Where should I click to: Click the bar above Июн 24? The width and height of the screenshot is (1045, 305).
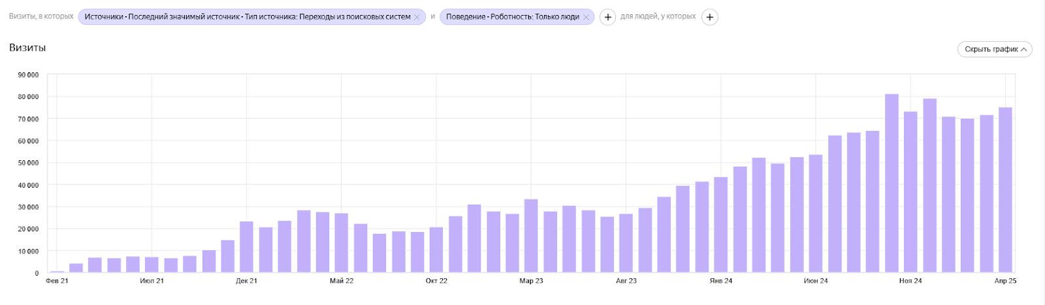point(816,213)
